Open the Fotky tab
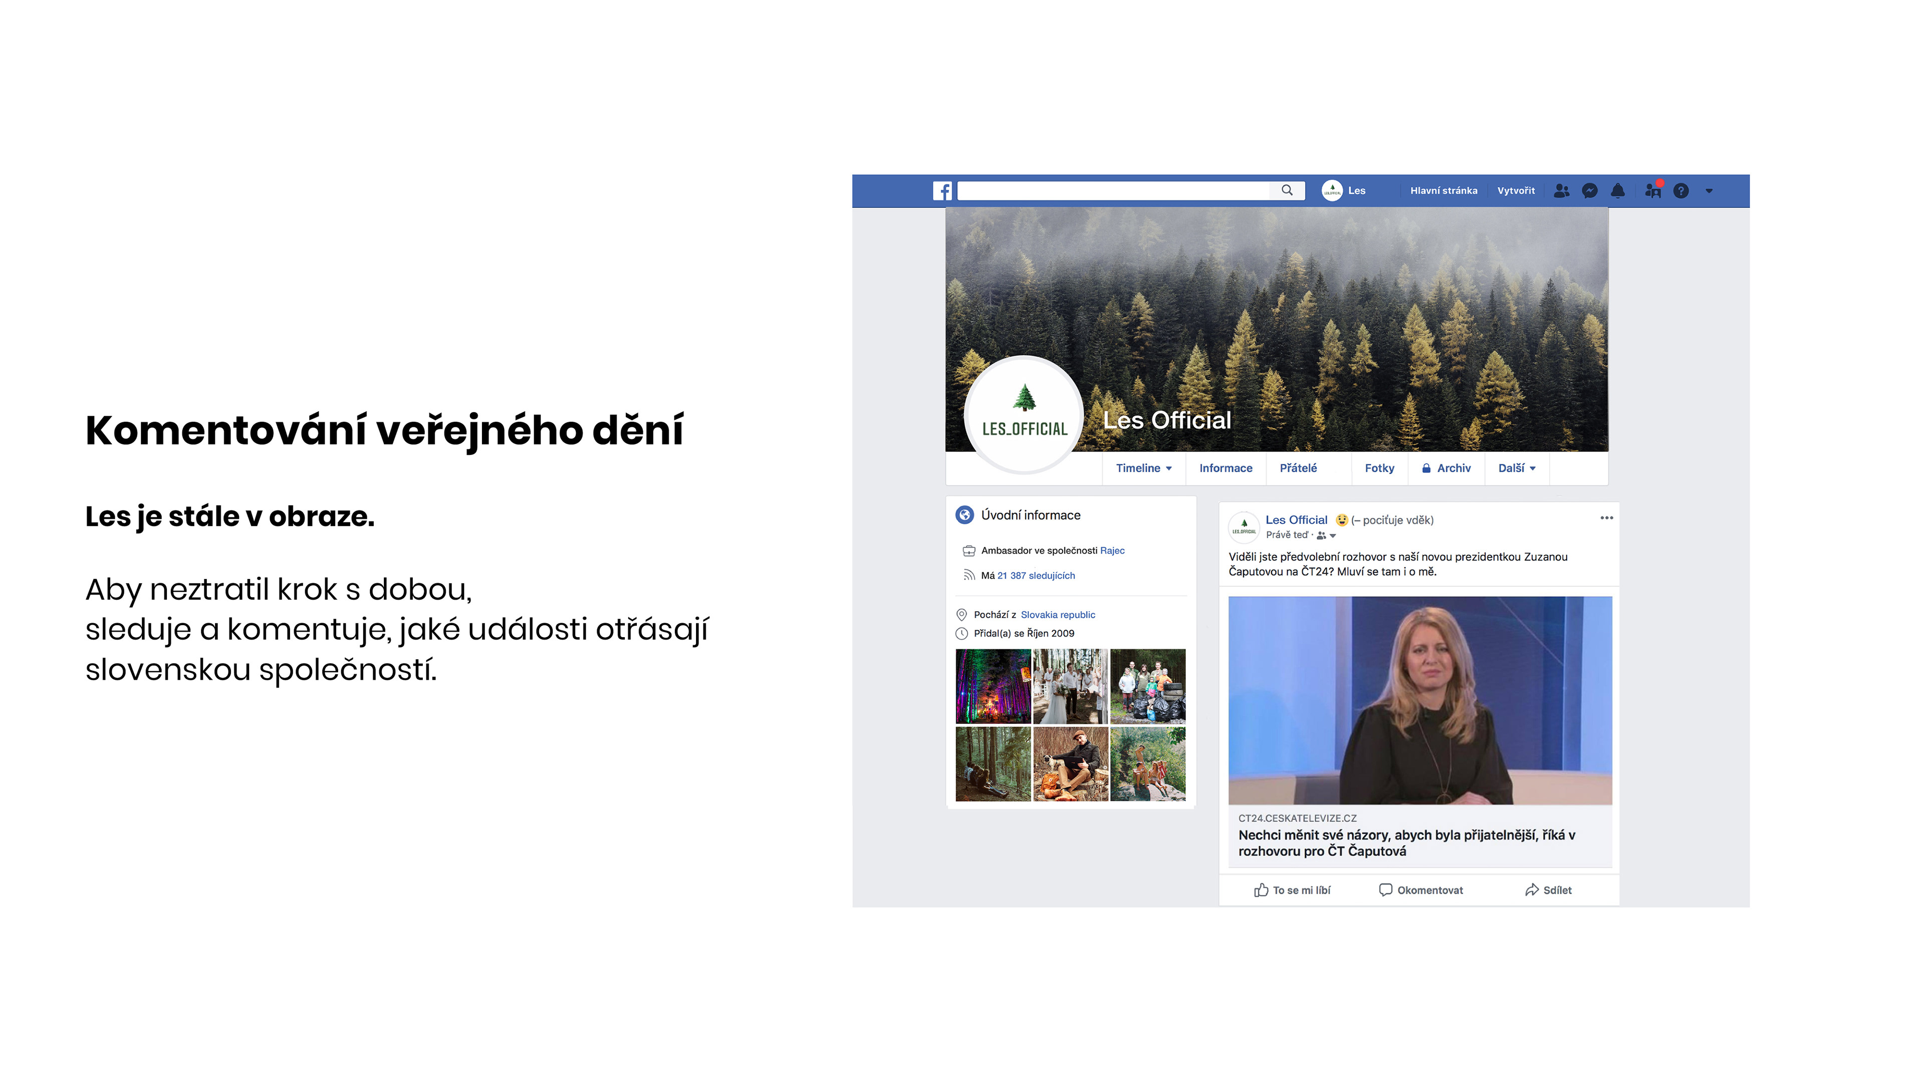 1379,468
